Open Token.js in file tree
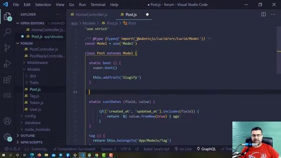 (x=36, y=103)
